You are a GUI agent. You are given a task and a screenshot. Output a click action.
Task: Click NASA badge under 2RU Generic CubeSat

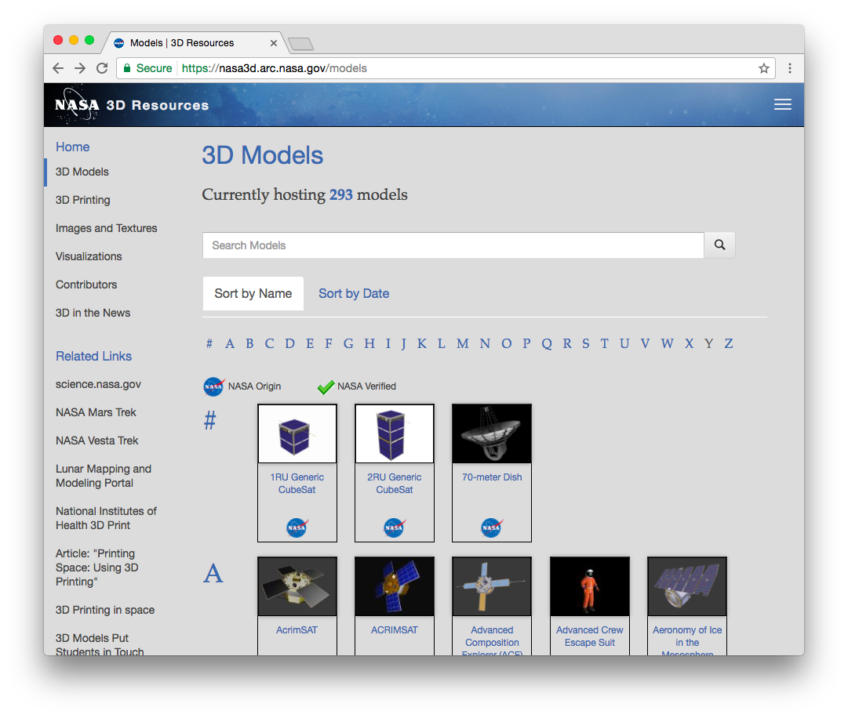(395, 528)
